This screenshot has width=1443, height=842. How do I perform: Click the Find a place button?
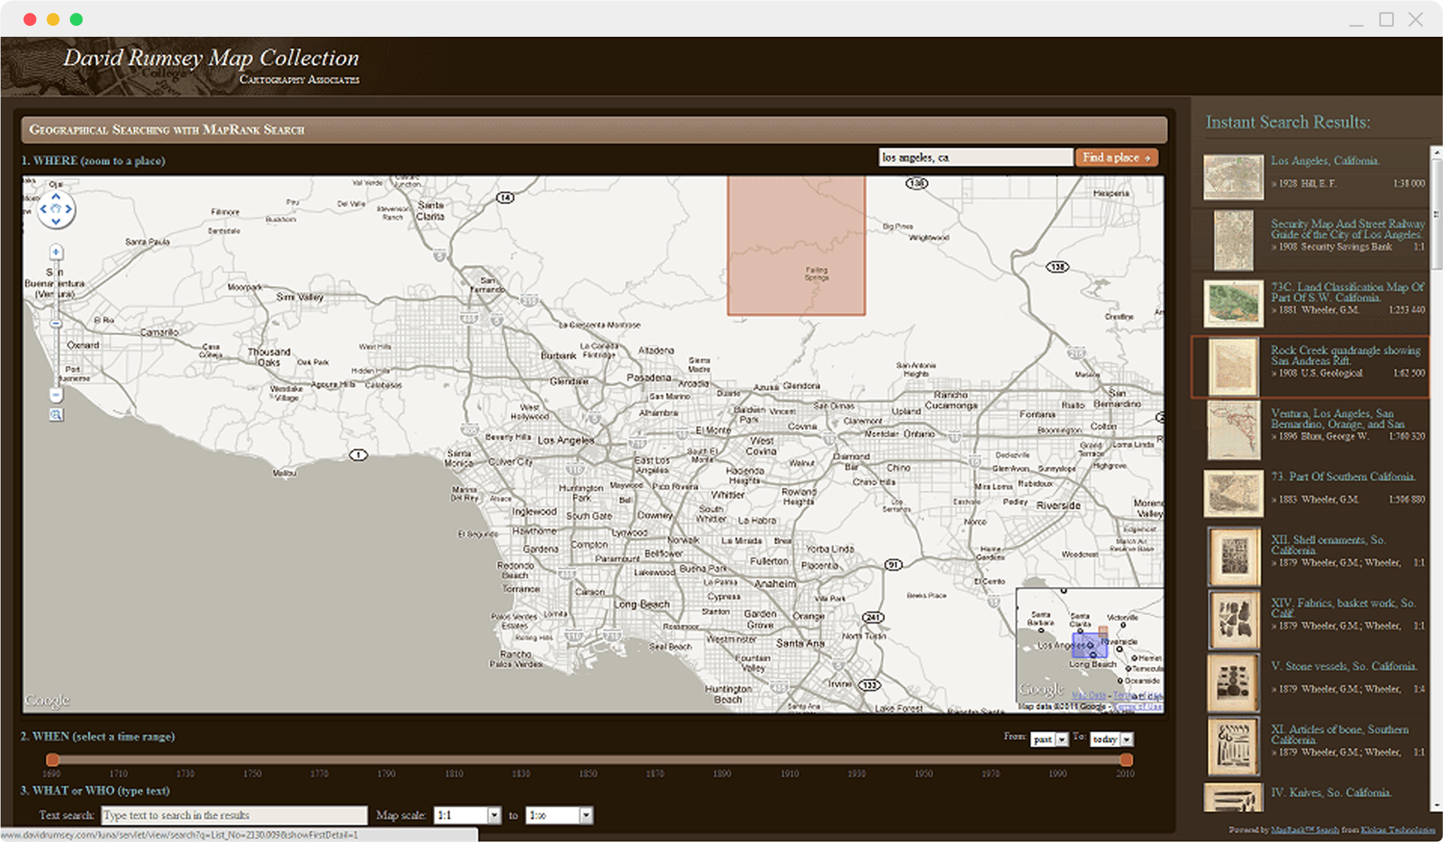(x=1117, y=158)
